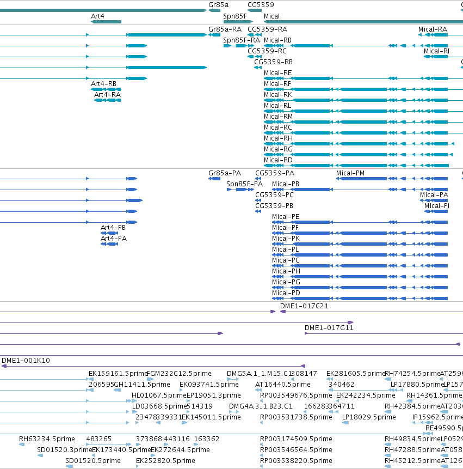
Task: Click the EK242234.5prime EST label
Action: click(x=366, y=395)
